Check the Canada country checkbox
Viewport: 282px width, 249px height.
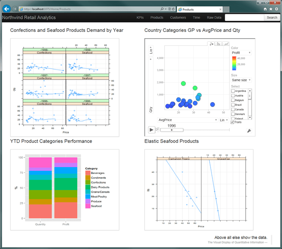233,110
